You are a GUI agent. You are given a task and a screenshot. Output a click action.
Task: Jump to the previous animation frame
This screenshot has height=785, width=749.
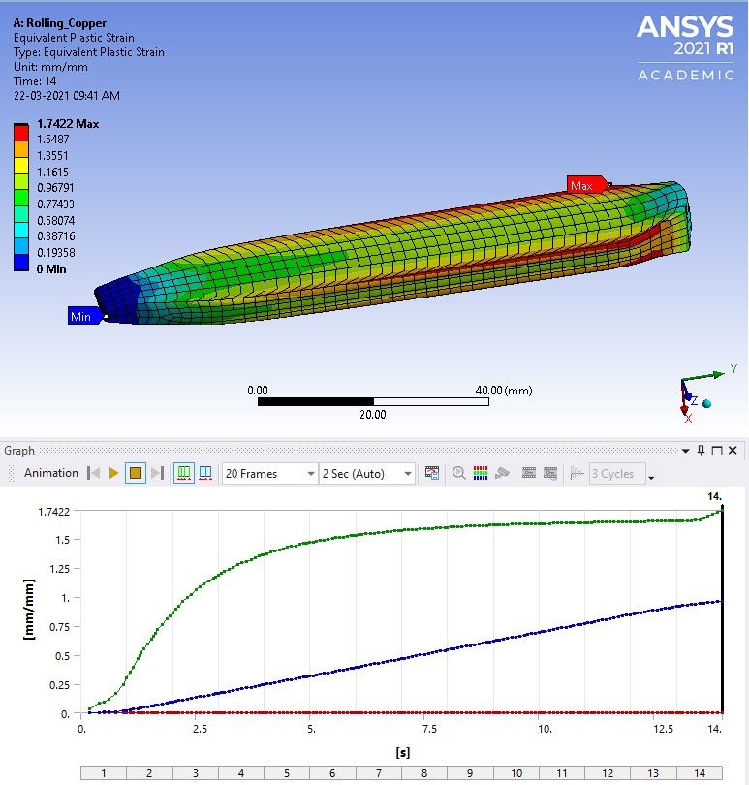click(x=94, y=473)
